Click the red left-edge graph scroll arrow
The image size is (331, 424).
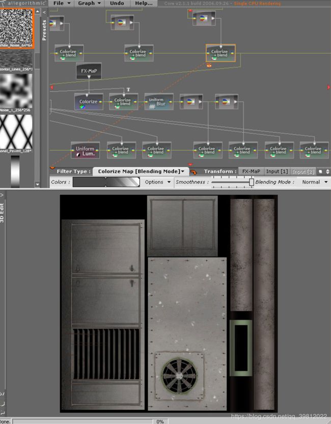click(51, 87)
